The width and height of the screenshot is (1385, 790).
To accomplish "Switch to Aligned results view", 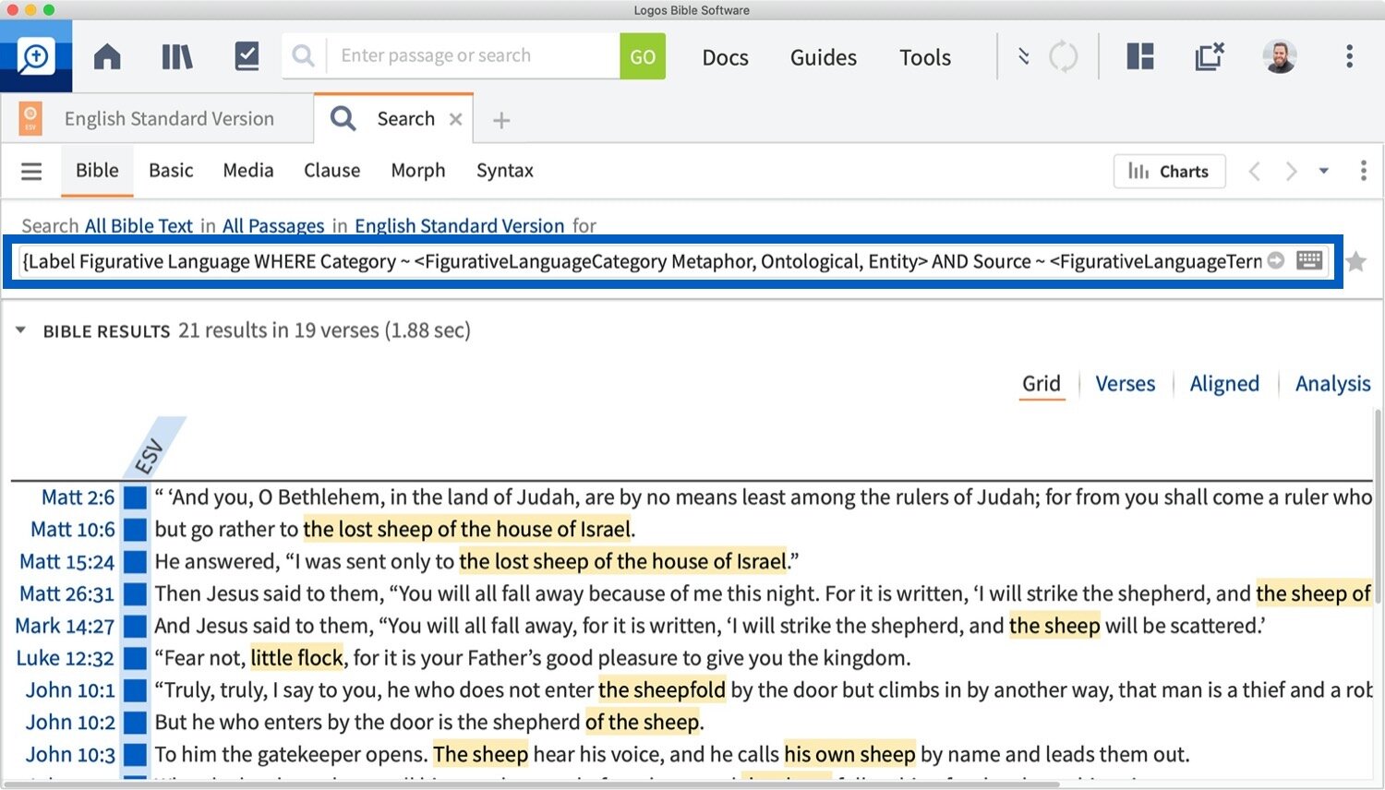I will [1224, 384].
